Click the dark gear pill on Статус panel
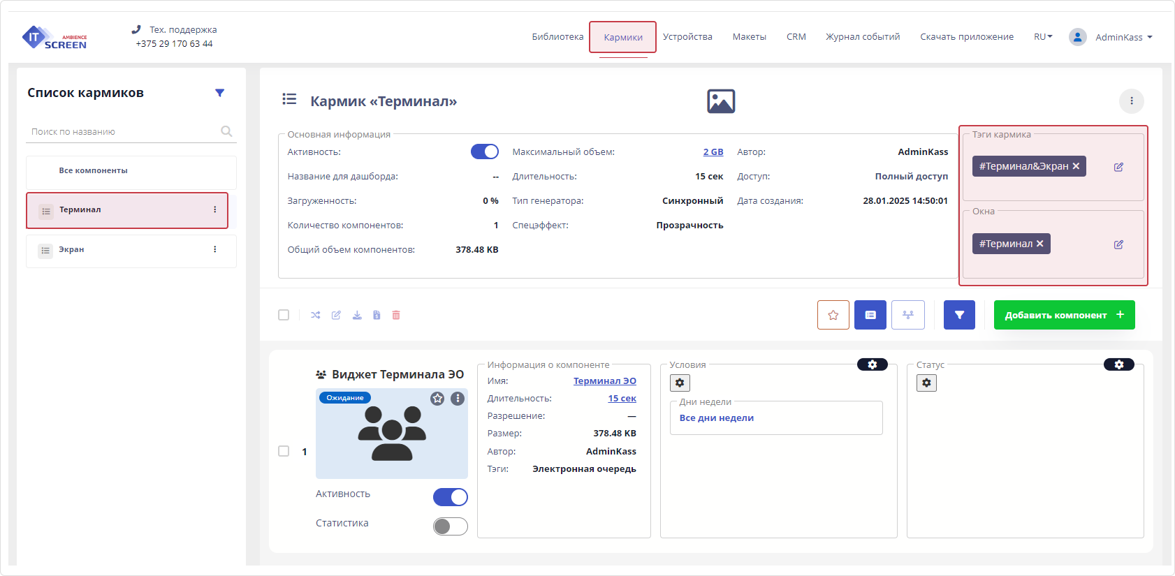Viewport: 1175px width, 576px height. click(x=1119, y=364)
